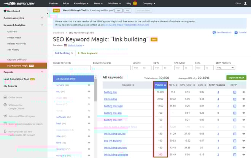Click the Dashboard home icon
Screen dimensions: 251x158
[x=5, y=11]
